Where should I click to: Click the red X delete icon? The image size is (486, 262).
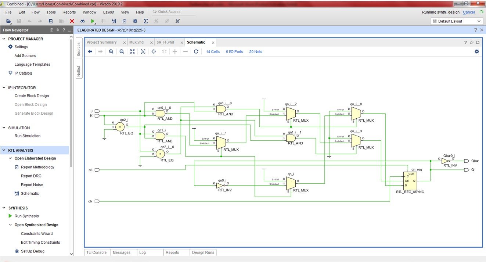(72, 21)
